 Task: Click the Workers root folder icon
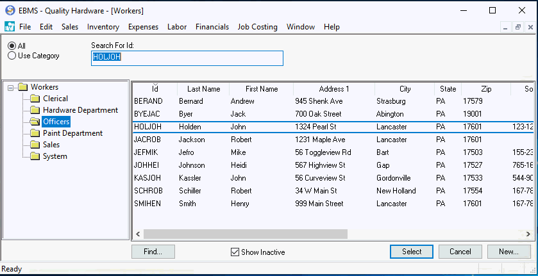point(23,87)
